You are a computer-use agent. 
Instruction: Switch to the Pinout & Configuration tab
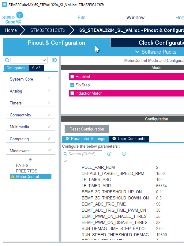pos(56,43)
